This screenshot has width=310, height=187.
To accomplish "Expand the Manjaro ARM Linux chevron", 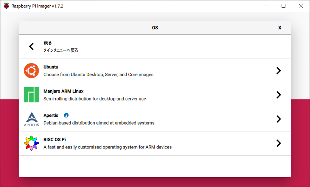I will (x=279, y=95).
